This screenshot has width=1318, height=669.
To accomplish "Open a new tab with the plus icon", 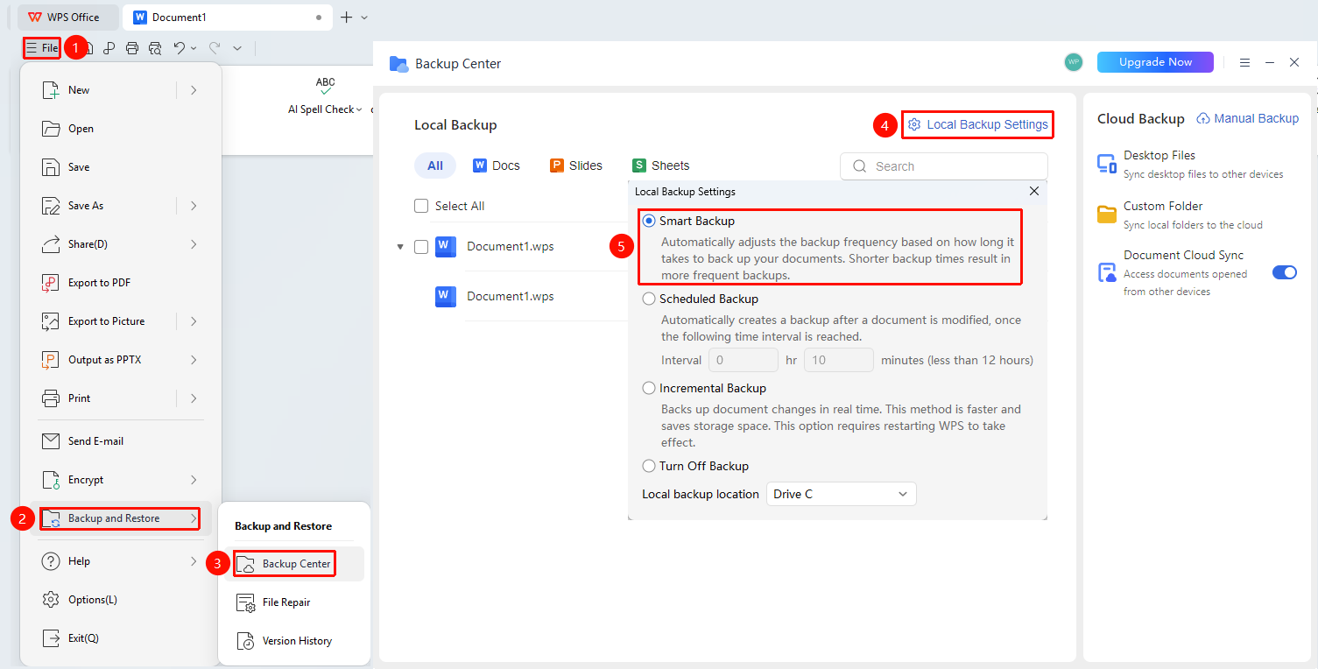I will point(346,17).
